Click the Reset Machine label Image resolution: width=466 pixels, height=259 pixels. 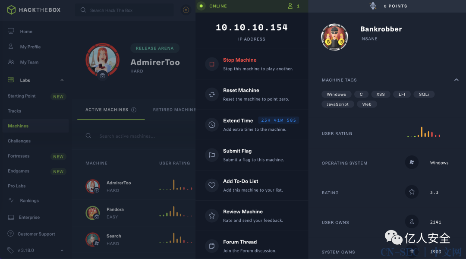241,90
